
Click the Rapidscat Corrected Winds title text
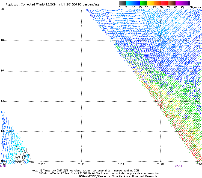click(52, 4)
